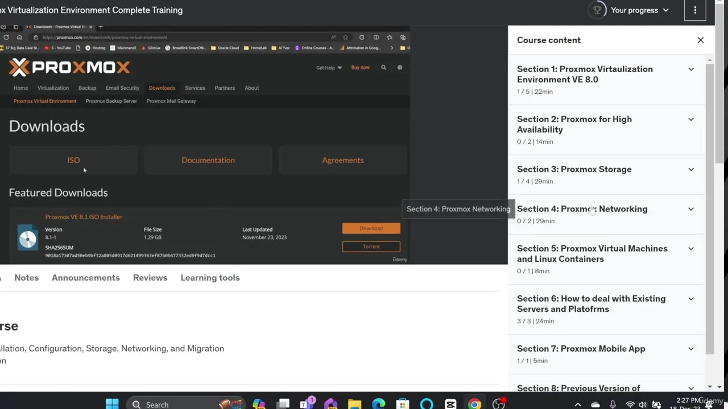Image resolution: width=728 pixels, height=409 pixels.
Task: Click the Torrent button
Action: click(371, 247)
